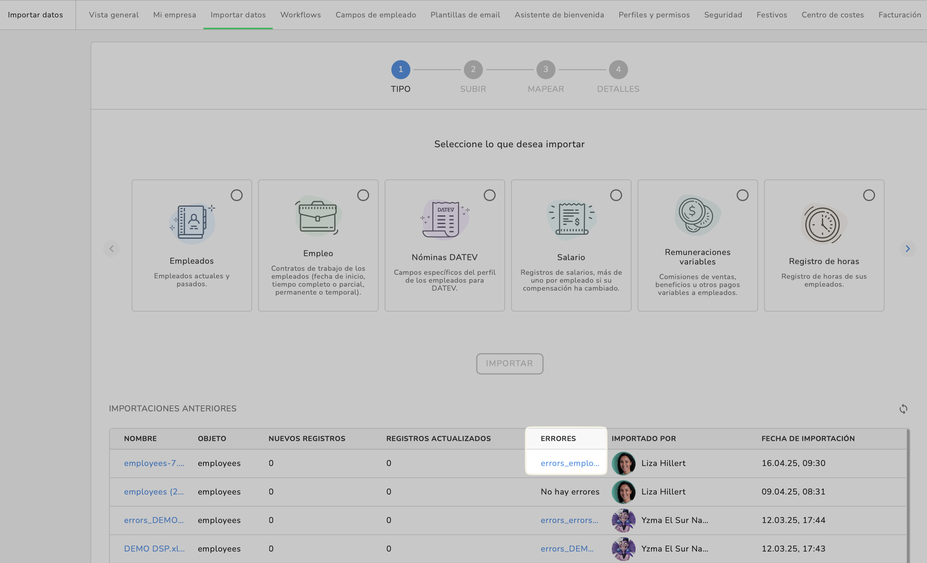
Task: Click the Registro de horas clock icon
Action: tap(824, 224)
